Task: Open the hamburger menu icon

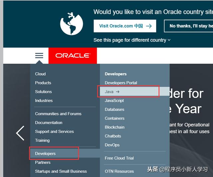Action: [39, 56]
